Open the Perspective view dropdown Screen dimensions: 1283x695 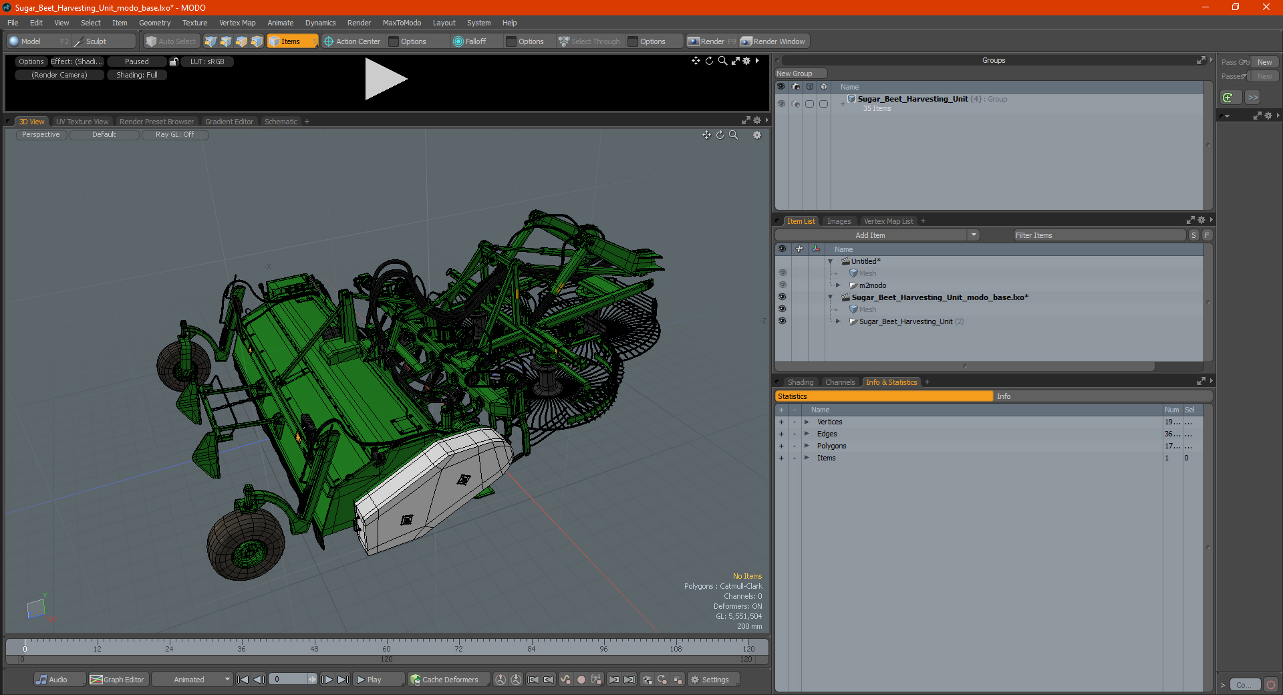(x=41, y=135)
